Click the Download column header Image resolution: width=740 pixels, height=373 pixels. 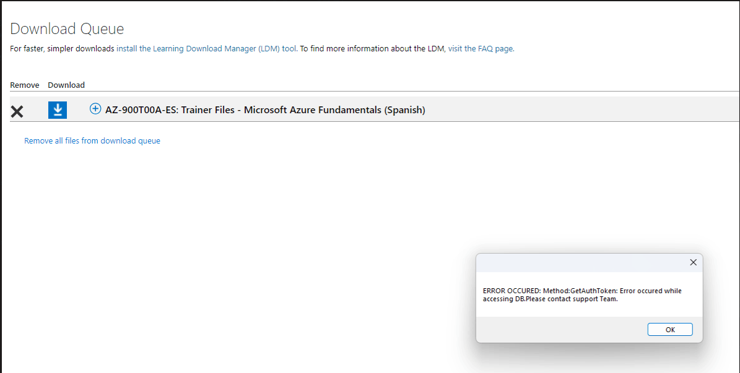66,85
